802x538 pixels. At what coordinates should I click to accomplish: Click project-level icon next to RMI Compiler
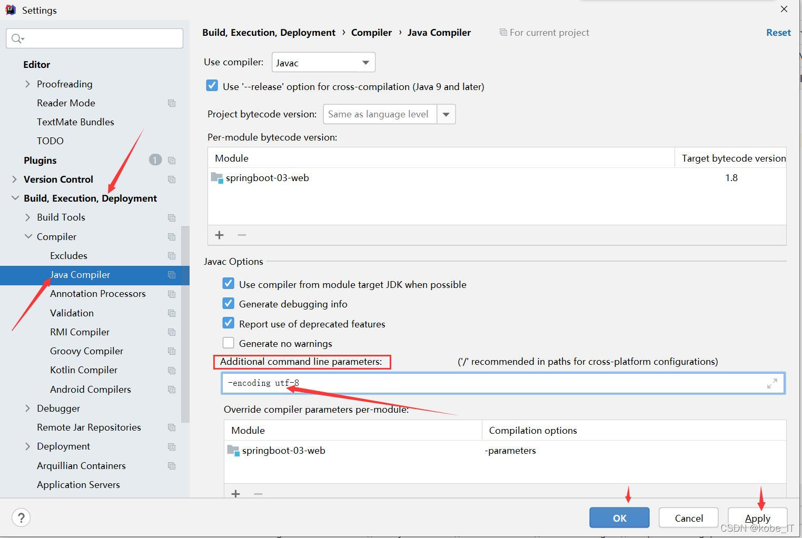point(172,332)
